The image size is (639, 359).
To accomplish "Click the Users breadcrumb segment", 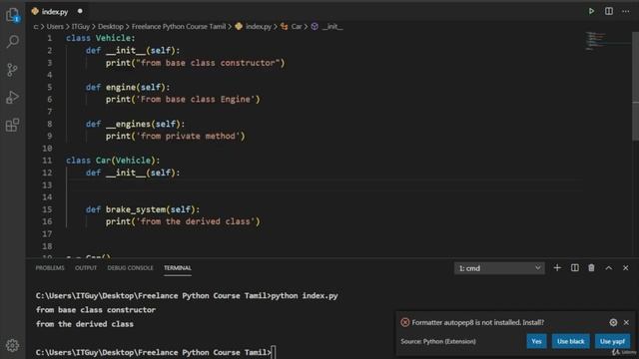I will point(55,27).
